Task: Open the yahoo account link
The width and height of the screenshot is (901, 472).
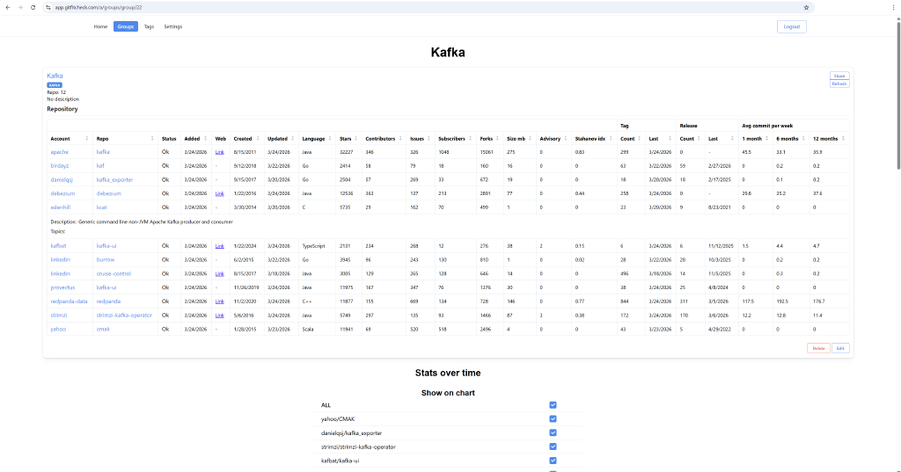Action: click(58, 329)
